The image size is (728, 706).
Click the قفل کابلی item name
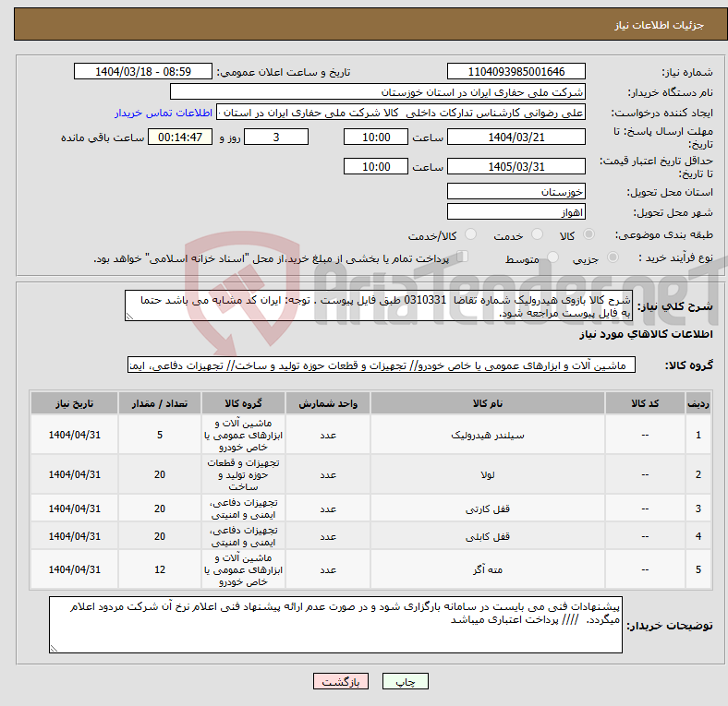pyautogui.click(x=488, y=537)
